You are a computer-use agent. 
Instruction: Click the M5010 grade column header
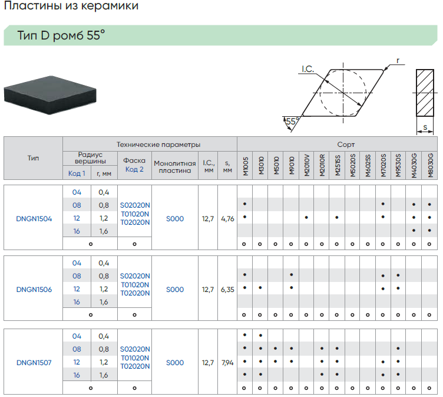[x=276, y=166]
